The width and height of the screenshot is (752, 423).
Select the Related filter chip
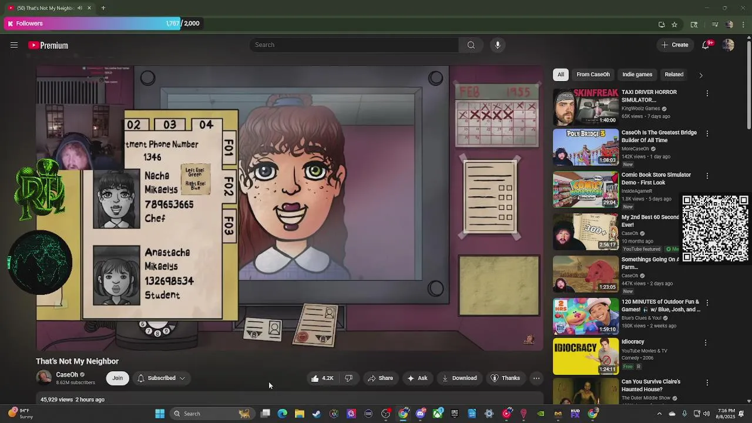point(674,75)
